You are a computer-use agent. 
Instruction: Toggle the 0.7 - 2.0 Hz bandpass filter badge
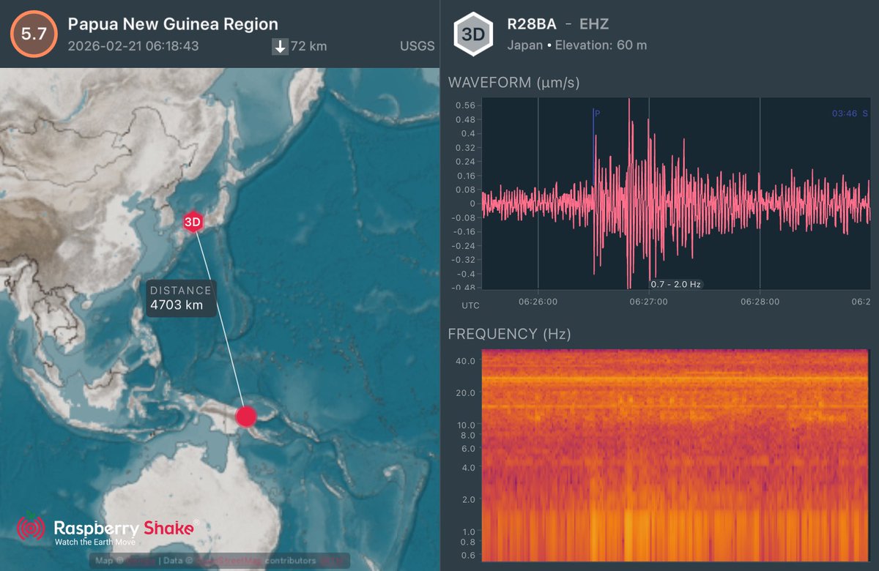click(x=678, y=283)
